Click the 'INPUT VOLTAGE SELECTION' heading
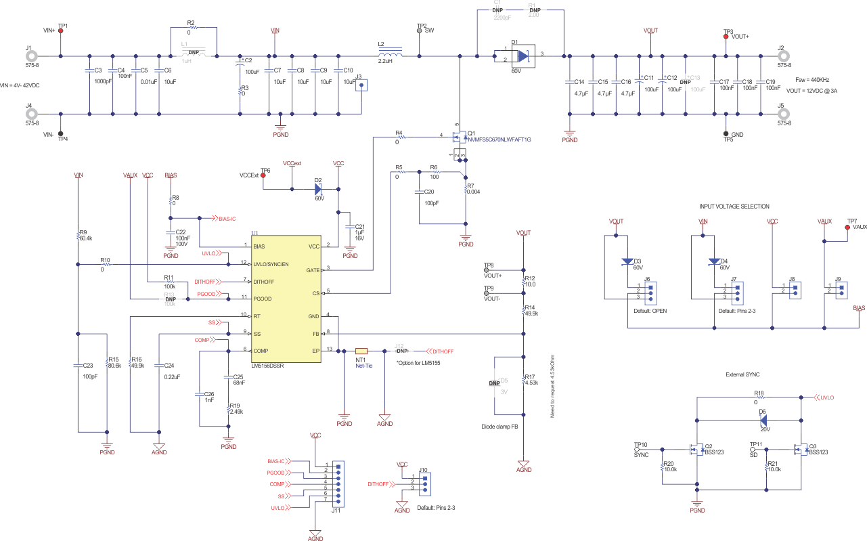This screenshot has width=867, height=541. tap(734, 207)
